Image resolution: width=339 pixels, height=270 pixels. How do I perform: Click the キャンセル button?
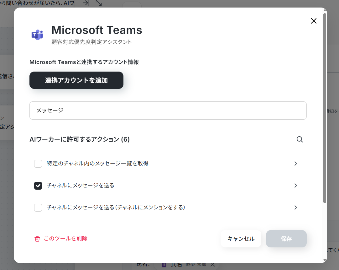point(241,239)
